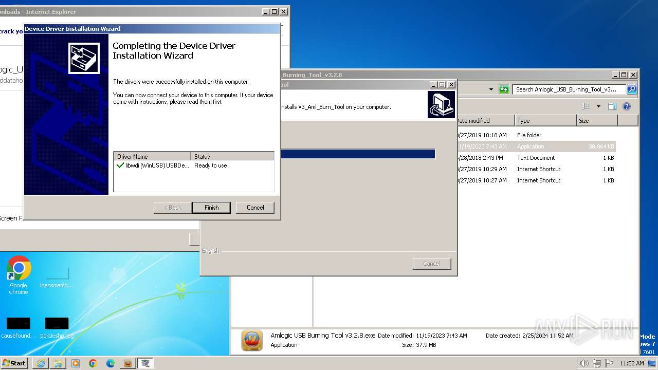Open the view options dropdown arrow
The image size is (658, 370).
(x=598, y=106)
